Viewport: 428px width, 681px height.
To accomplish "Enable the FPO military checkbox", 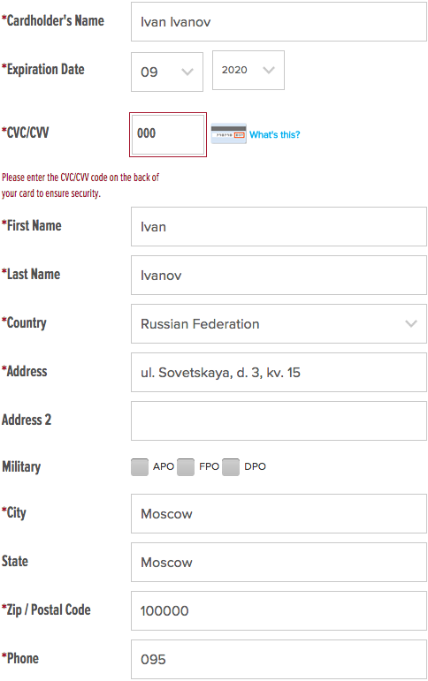I will click(186, 467).
